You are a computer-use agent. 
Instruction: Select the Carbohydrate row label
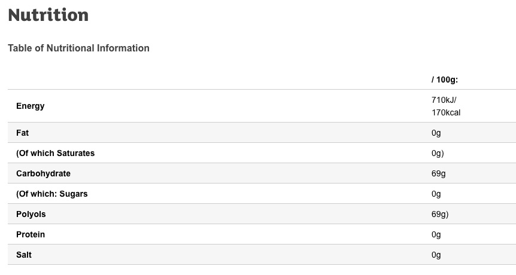point(43,173)
